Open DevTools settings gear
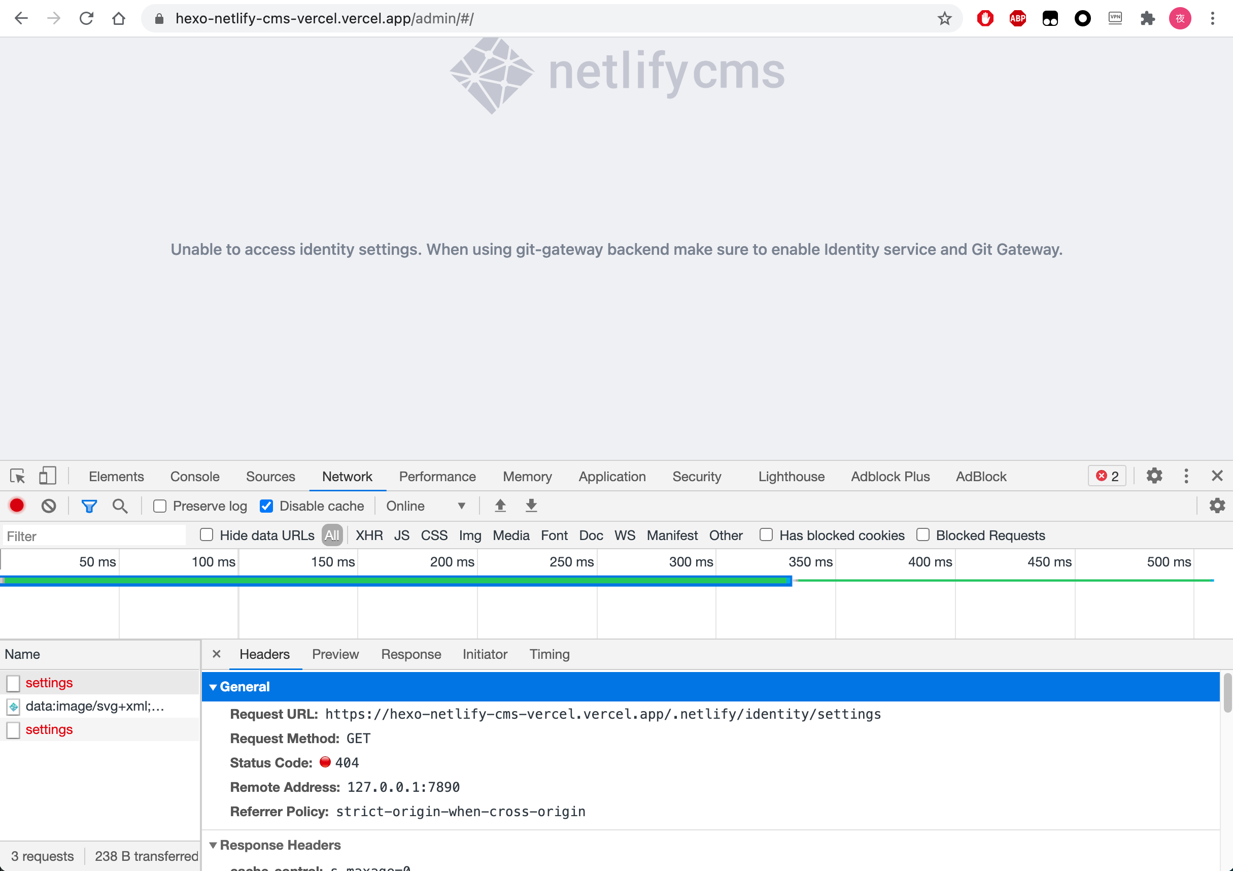Screen dimensions: 1233x871 coord(1154,476)
